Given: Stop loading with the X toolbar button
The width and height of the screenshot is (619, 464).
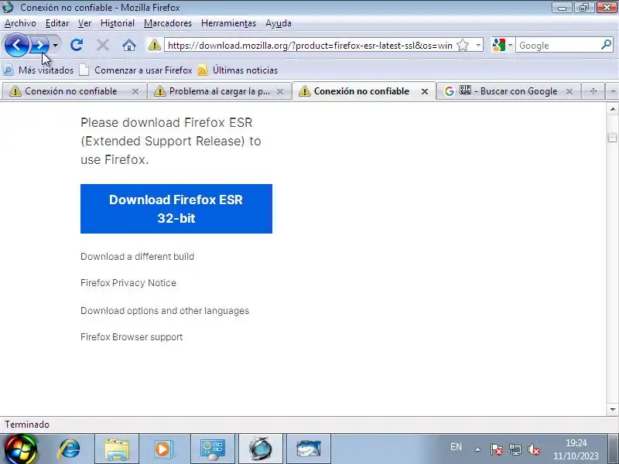Looking at the screenshot, I should click(x=103, y=46).
